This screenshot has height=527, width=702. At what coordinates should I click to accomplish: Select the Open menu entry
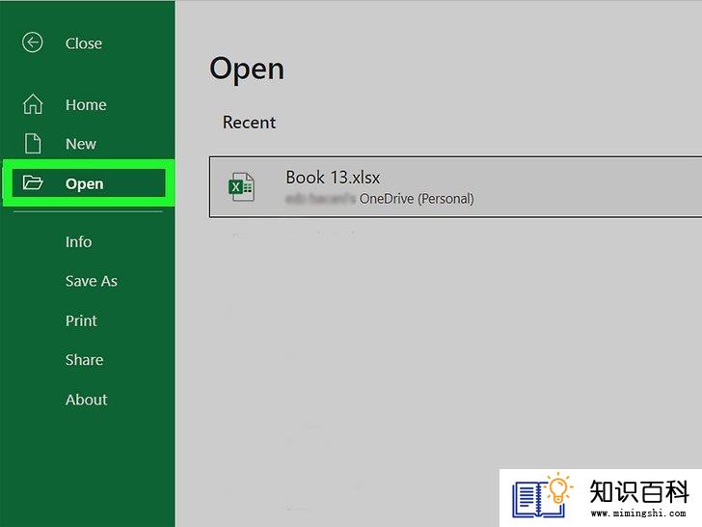click(x=89, y=183)
